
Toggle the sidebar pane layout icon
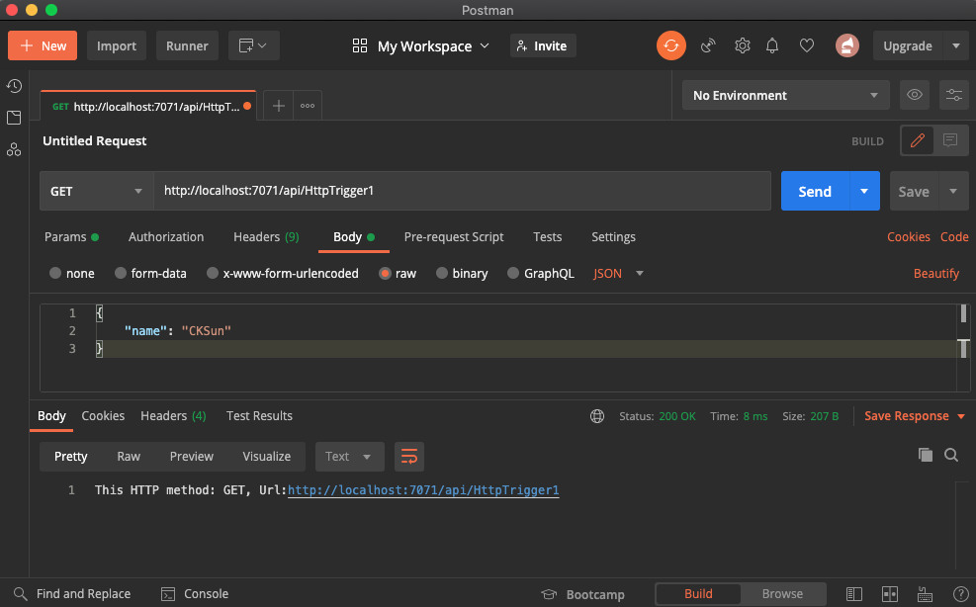[854, 594]
